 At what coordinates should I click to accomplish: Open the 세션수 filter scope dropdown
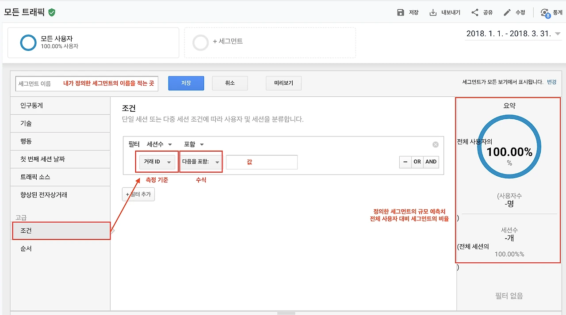click(x=159, y=144)
